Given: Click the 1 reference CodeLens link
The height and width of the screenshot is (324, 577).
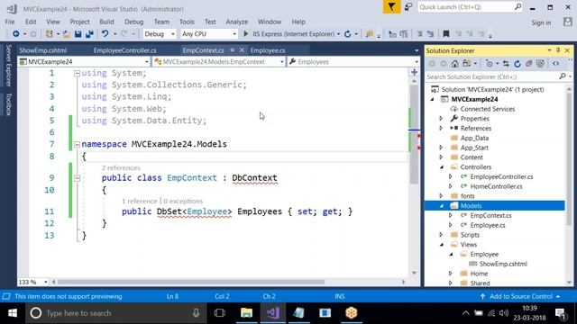Looking at the screenshot, I should click(140, 202).
